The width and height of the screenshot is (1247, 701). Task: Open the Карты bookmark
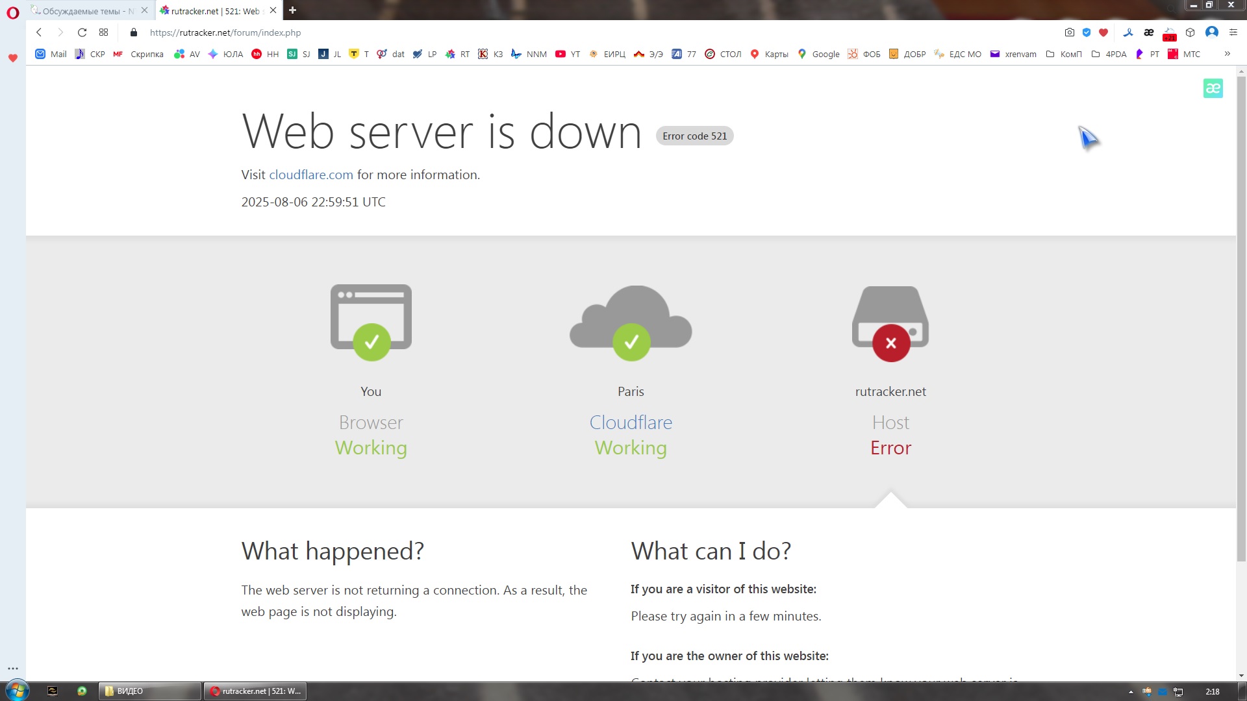coord(769,54)
